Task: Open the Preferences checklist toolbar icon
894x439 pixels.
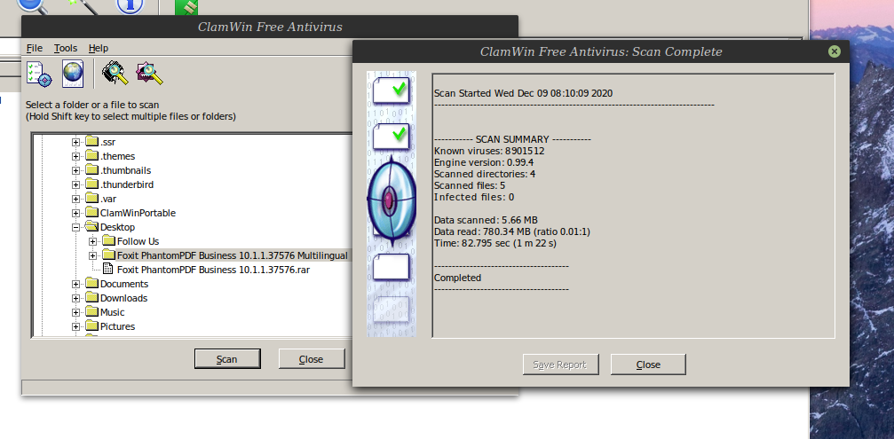Action: 39,74
